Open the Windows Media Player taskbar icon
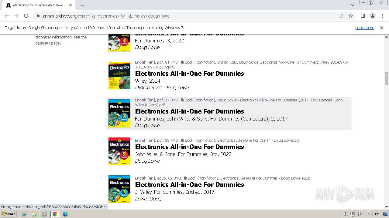This screenshot has width=389, height=218. [45, 214]
